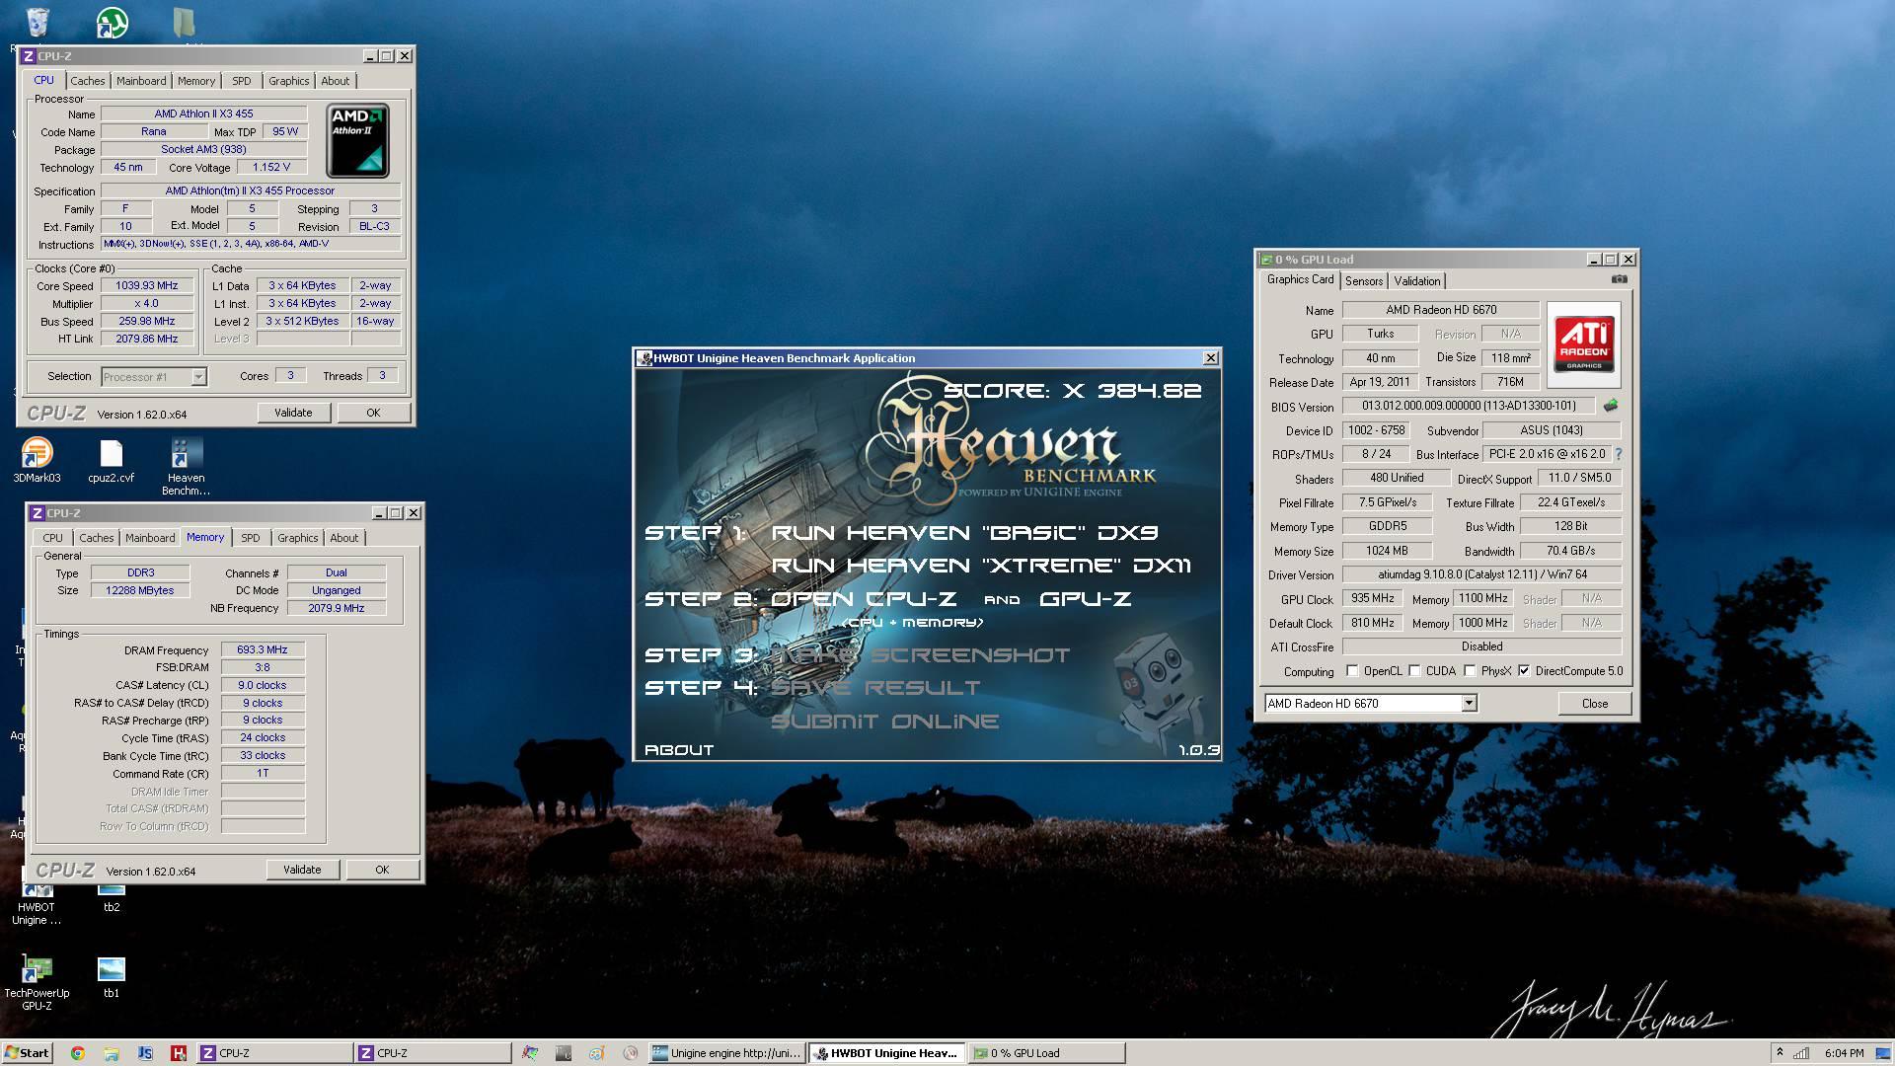Click the Unigine engine taskbar button
This screenshot has width=1895, height=1066.
pyautogui.click(x=727, y=1053)
